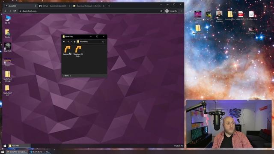Open the TinyCore file icon on host desktop
274x154 pixels.
pos(251,15)
